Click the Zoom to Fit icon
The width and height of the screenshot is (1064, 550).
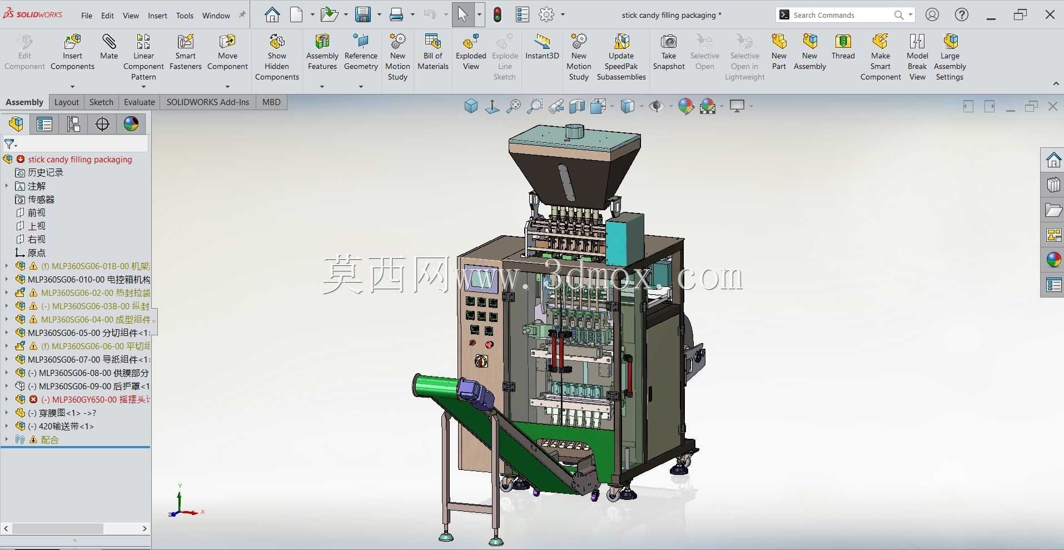click(x=514, y=106)
